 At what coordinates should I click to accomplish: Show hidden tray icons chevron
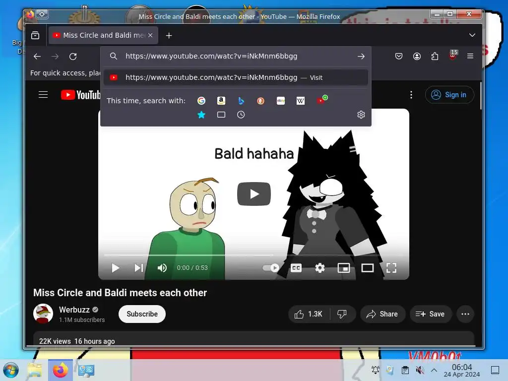(x=434, y=370)
